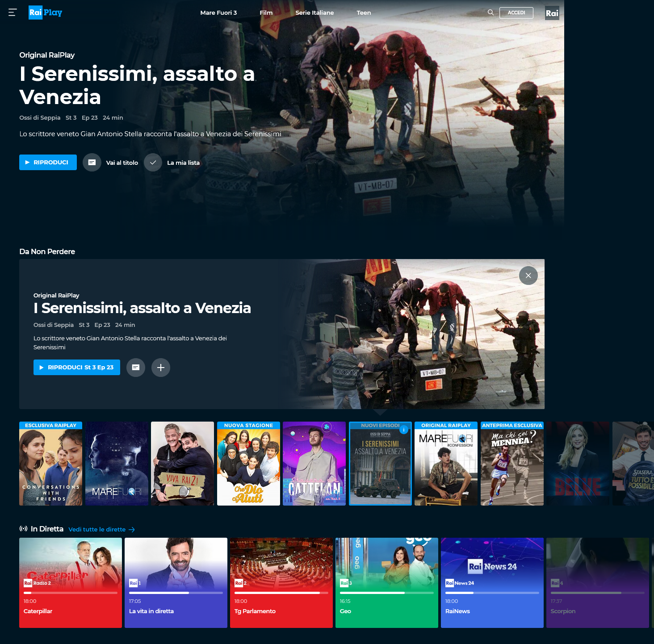The height and width of the screenshot is (644, 654).
Task: Open Viva Rai2 poster
Action: pyautogui.click(x=182, y=464)
